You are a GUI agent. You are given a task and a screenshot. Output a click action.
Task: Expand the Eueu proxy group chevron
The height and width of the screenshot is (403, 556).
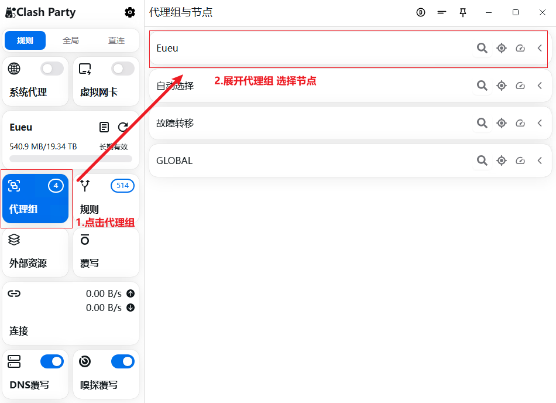[x=540, y=48]
